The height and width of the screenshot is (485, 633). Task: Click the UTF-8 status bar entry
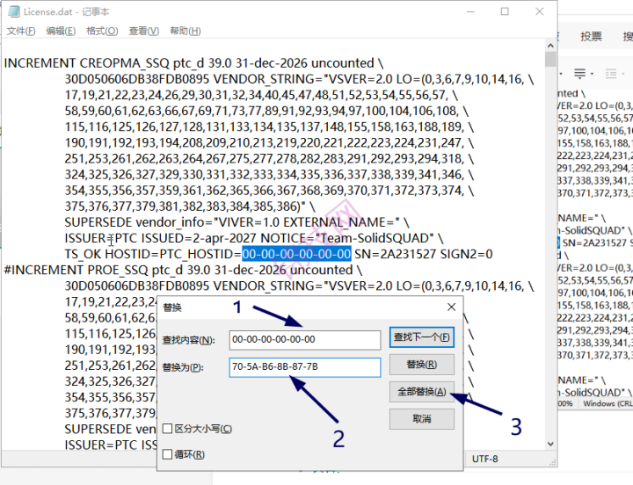[484, 459]
